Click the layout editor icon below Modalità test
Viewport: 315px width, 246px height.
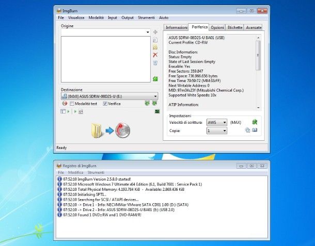(x=63, y=111)
